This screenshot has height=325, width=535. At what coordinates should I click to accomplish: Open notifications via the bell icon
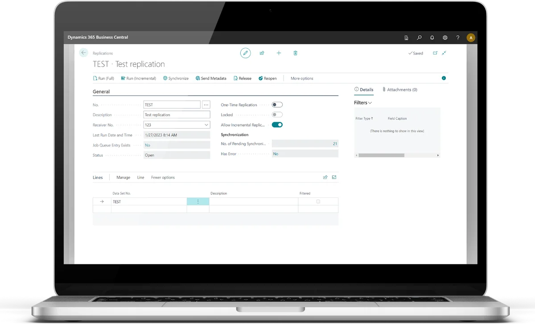tap(432, 38)
